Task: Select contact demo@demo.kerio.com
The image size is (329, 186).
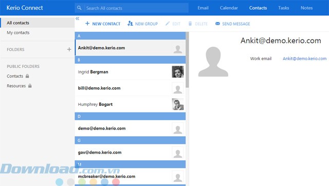Action: (x=130, y=128)
